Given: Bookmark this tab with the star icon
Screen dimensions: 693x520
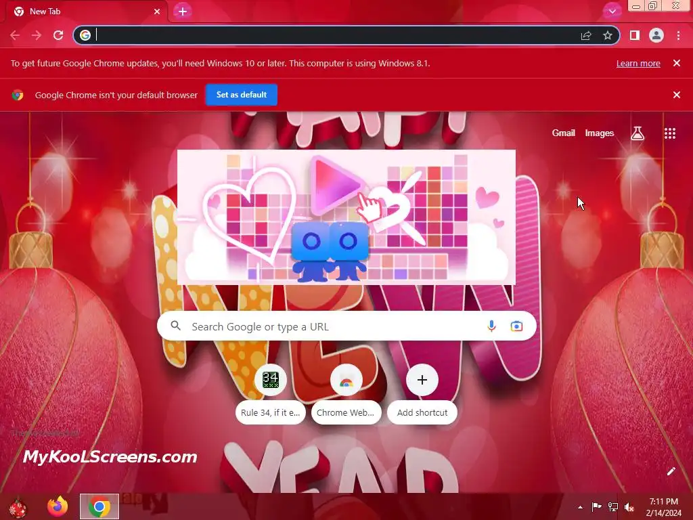Looking at the screenshot, I should pos(608,35).
